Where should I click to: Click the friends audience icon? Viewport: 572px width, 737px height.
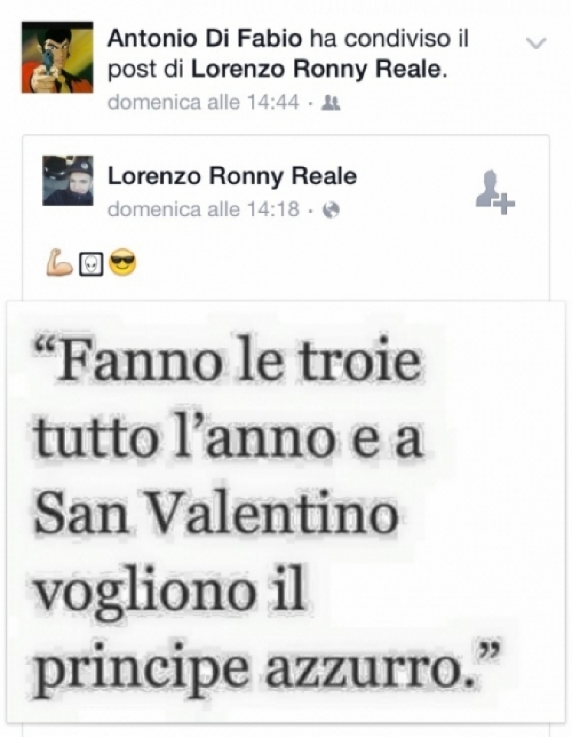[x=331, y=103]
